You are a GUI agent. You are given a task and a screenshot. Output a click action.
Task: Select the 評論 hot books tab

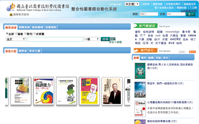[158, 58]
